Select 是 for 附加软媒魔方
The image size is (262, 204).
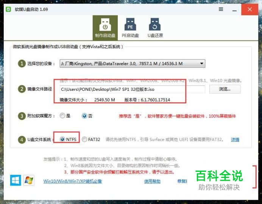[x=65, y=115]
